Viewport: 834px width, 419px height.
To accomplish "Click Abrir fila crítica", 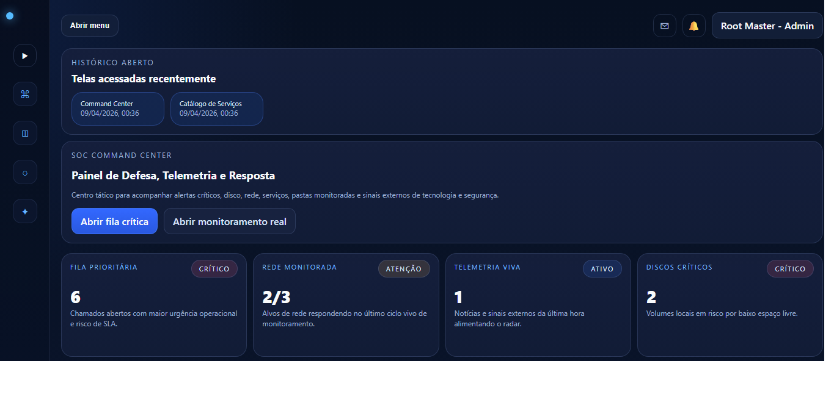I will pyautogui.click(x=114, y=221).
